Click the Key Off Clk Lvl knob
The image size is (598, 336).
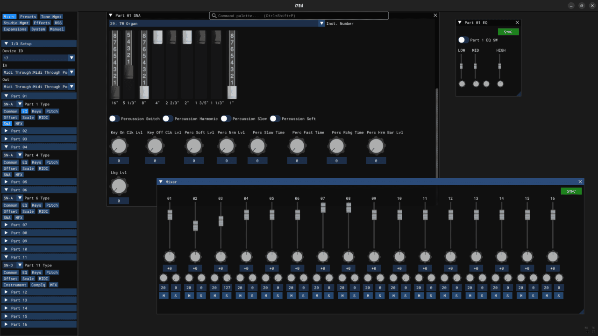tap(155, 147)
